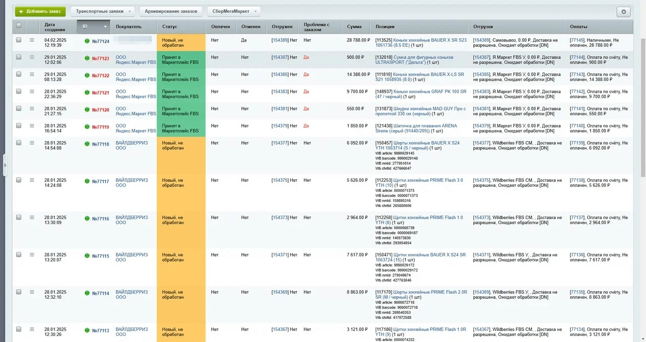
Task: Check the checkbox for order №77122
Action: tap(19, 74)
